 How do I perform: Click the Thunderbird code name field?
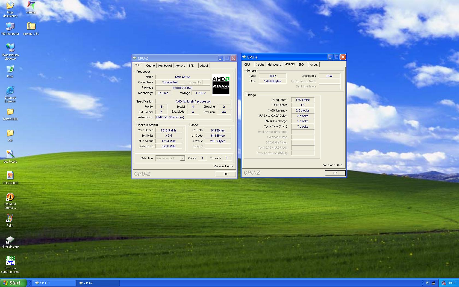click(170, 82)
